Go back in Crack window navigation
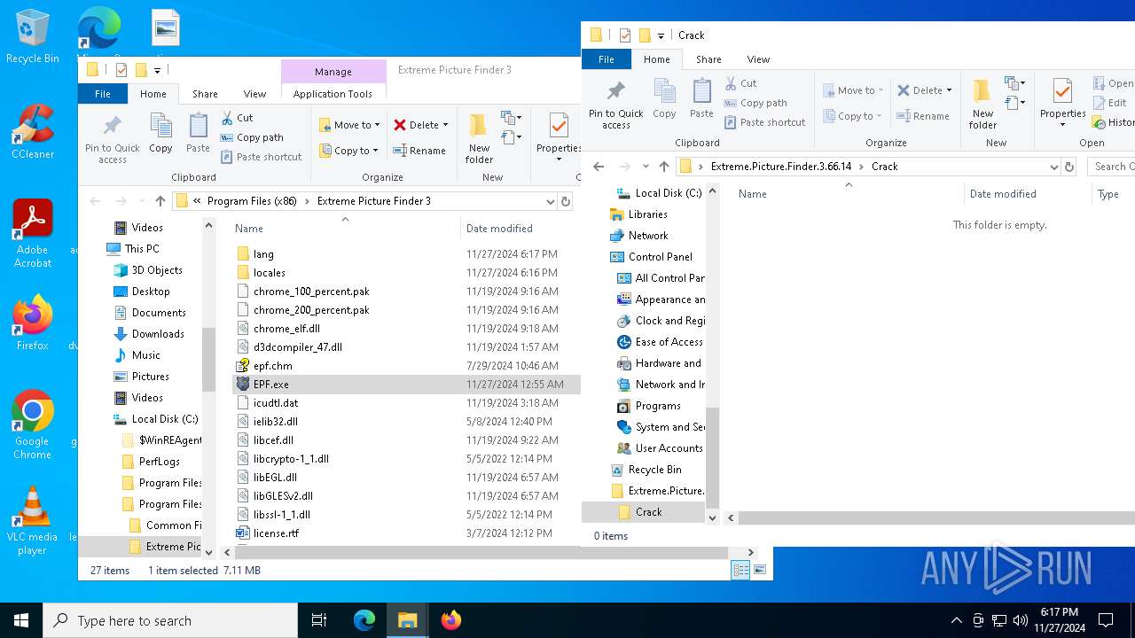1135x638 pixels. [599, 167]
